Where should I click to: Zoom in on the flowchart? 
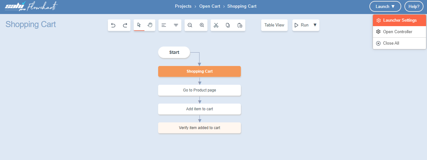pyautogui.click(x=202, y=25)
